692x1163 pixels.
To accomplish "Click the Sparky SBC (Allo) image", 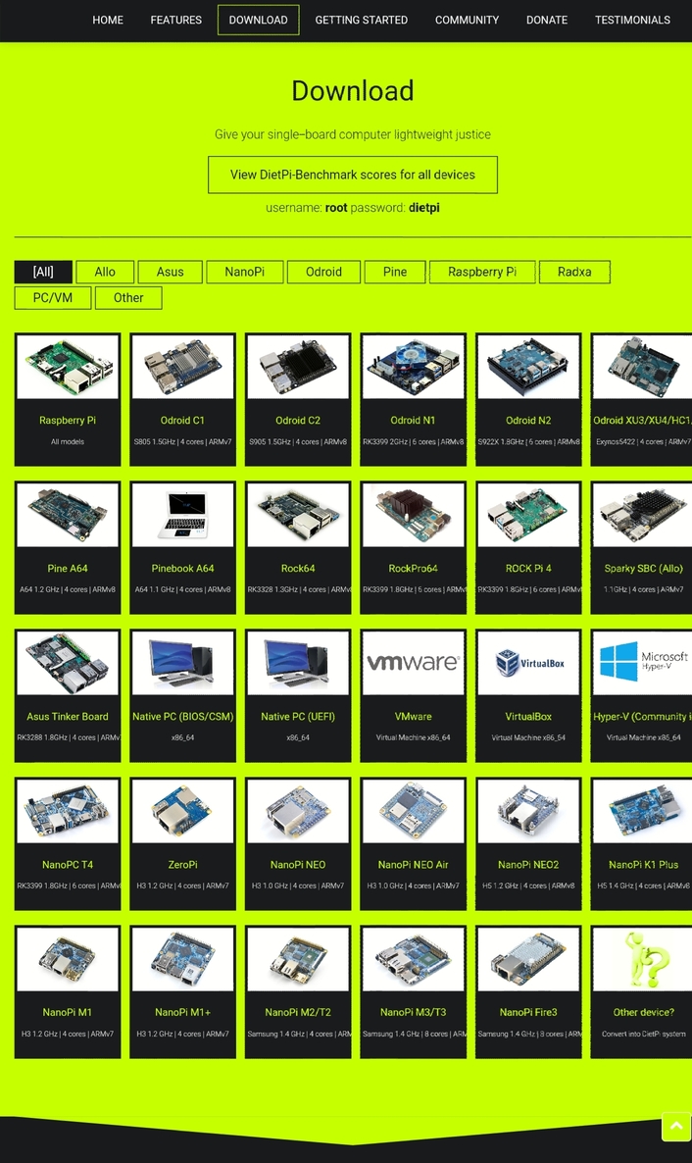I will click(642, 515).
